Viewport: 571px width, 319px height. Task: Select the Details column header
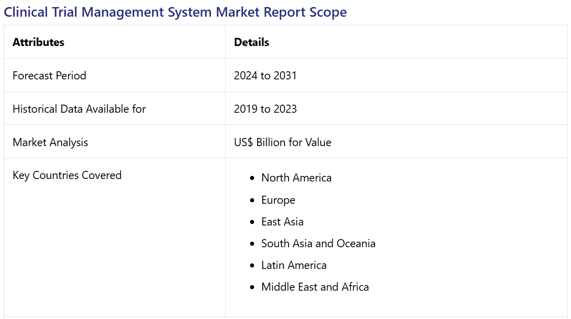point(252,42)
